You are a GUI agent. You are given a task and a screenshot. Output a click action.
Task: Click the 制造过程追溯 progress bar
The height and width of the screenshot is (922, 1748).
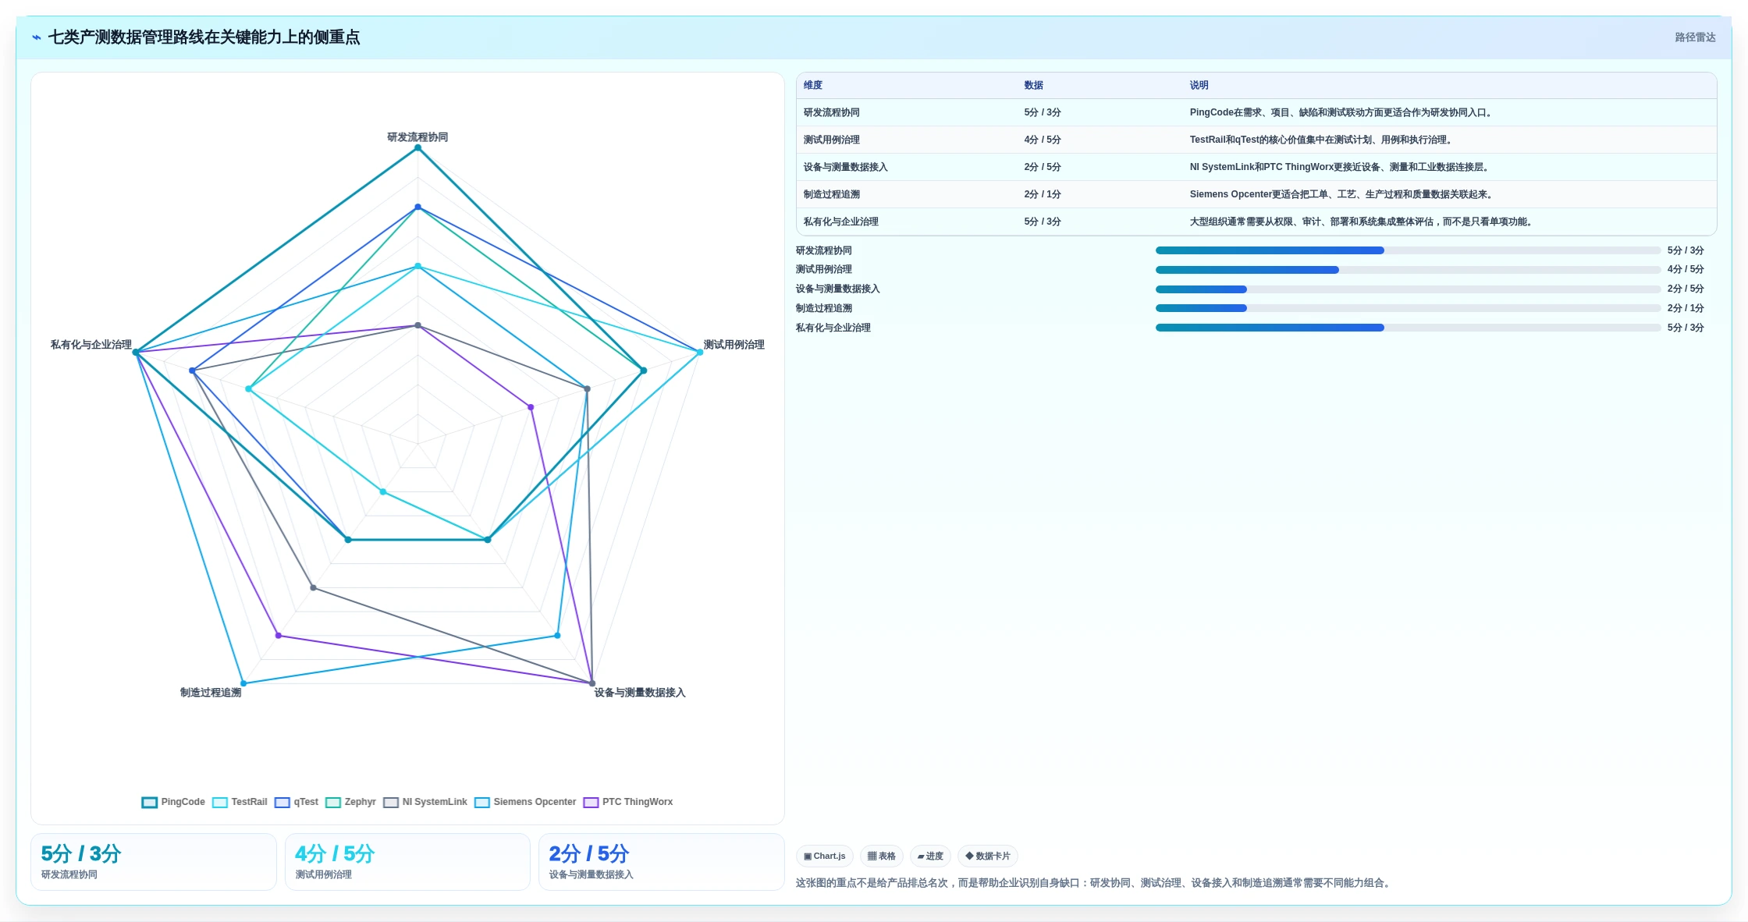tap(1408, 308)
